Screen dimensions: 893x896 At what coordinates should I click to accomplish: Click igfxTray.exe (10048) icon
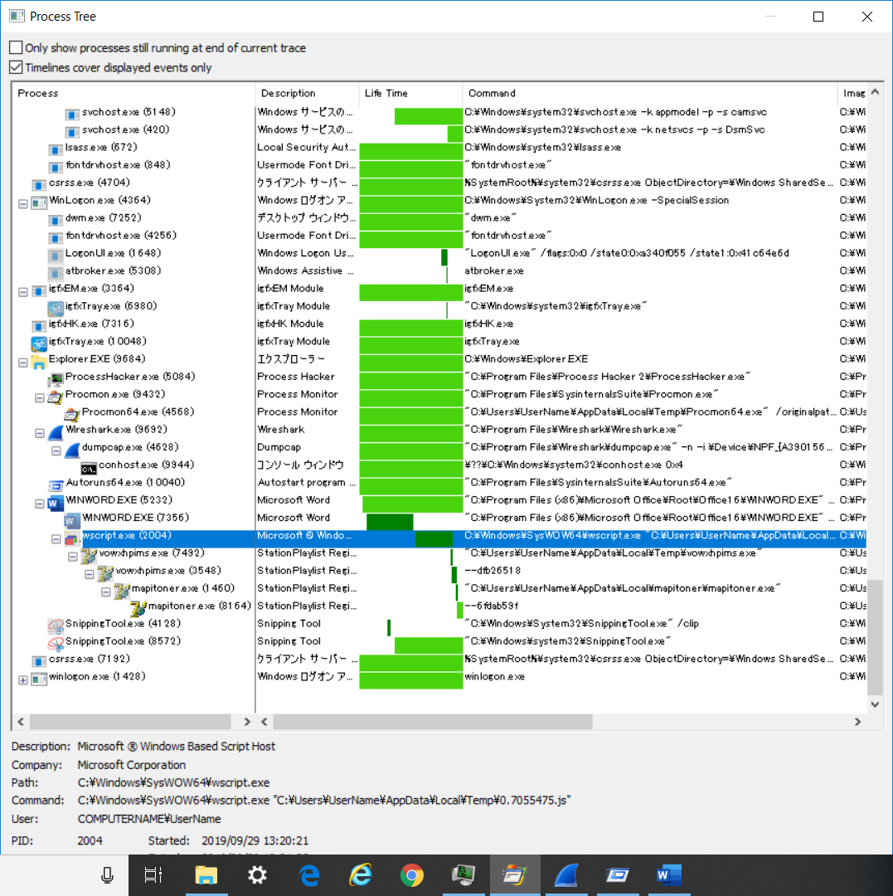point(39,343)
